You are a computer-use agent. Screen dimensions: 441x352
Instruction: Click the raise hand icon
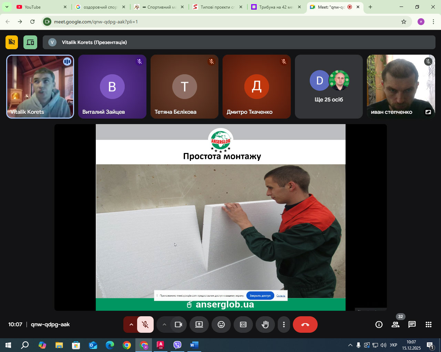coord(265,324)
